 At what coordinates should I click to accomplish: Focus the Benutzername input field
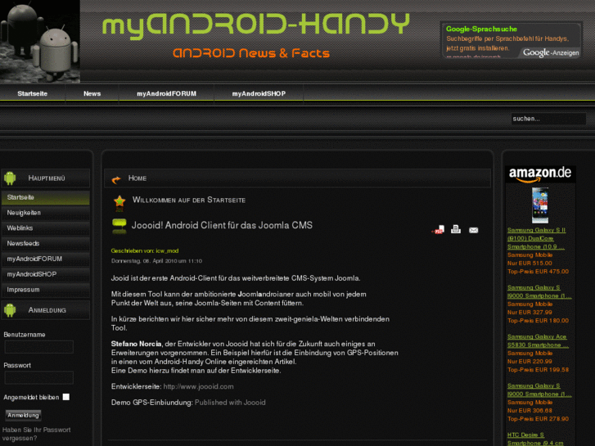pyautogui.click(x=39, y=347)
